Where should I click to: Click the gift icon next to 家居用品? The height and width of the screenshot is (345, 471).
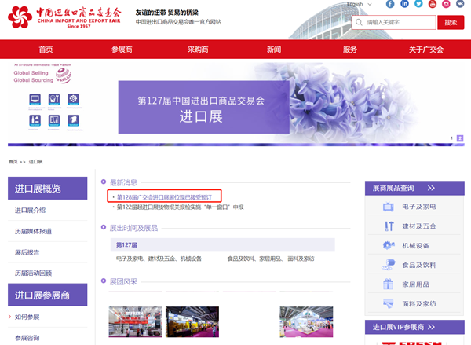pyautogui.click(x=388, y=284)
